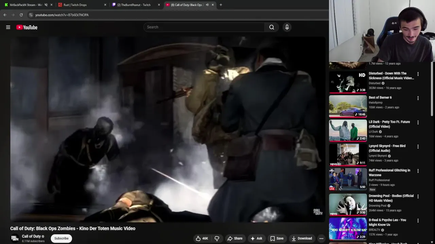Close the MrBackPackN Stream tab
435x244 pixels.
(51, 5)
